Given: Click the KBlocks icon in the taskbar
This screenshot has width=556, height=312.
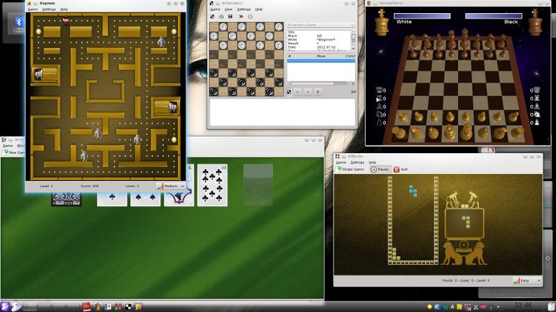Looking at the screenshot, I should pos(118,306).
